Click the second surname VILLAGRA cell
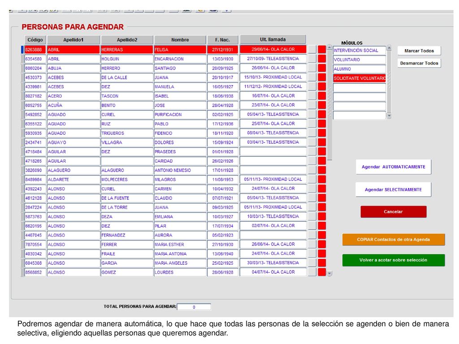The image size is (459, 344). tap(127, 142)
